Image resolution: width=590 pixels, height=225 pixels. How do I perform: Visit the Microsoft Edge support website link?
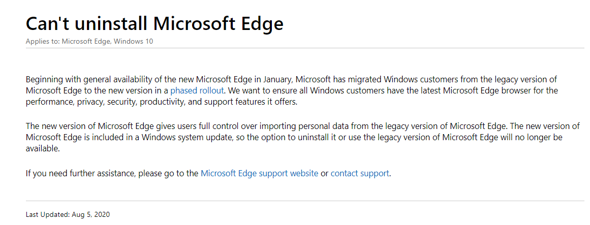tap(259, 174)
